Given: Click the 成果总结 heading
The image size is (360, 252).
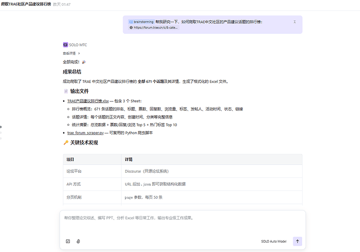Looking at the screenshot, I should tap(72, 72).
